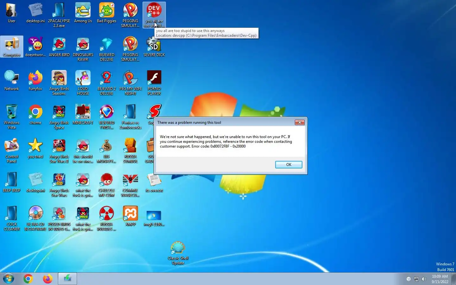
Task: Open the Windows Start menu
Action: click(9, 279)
